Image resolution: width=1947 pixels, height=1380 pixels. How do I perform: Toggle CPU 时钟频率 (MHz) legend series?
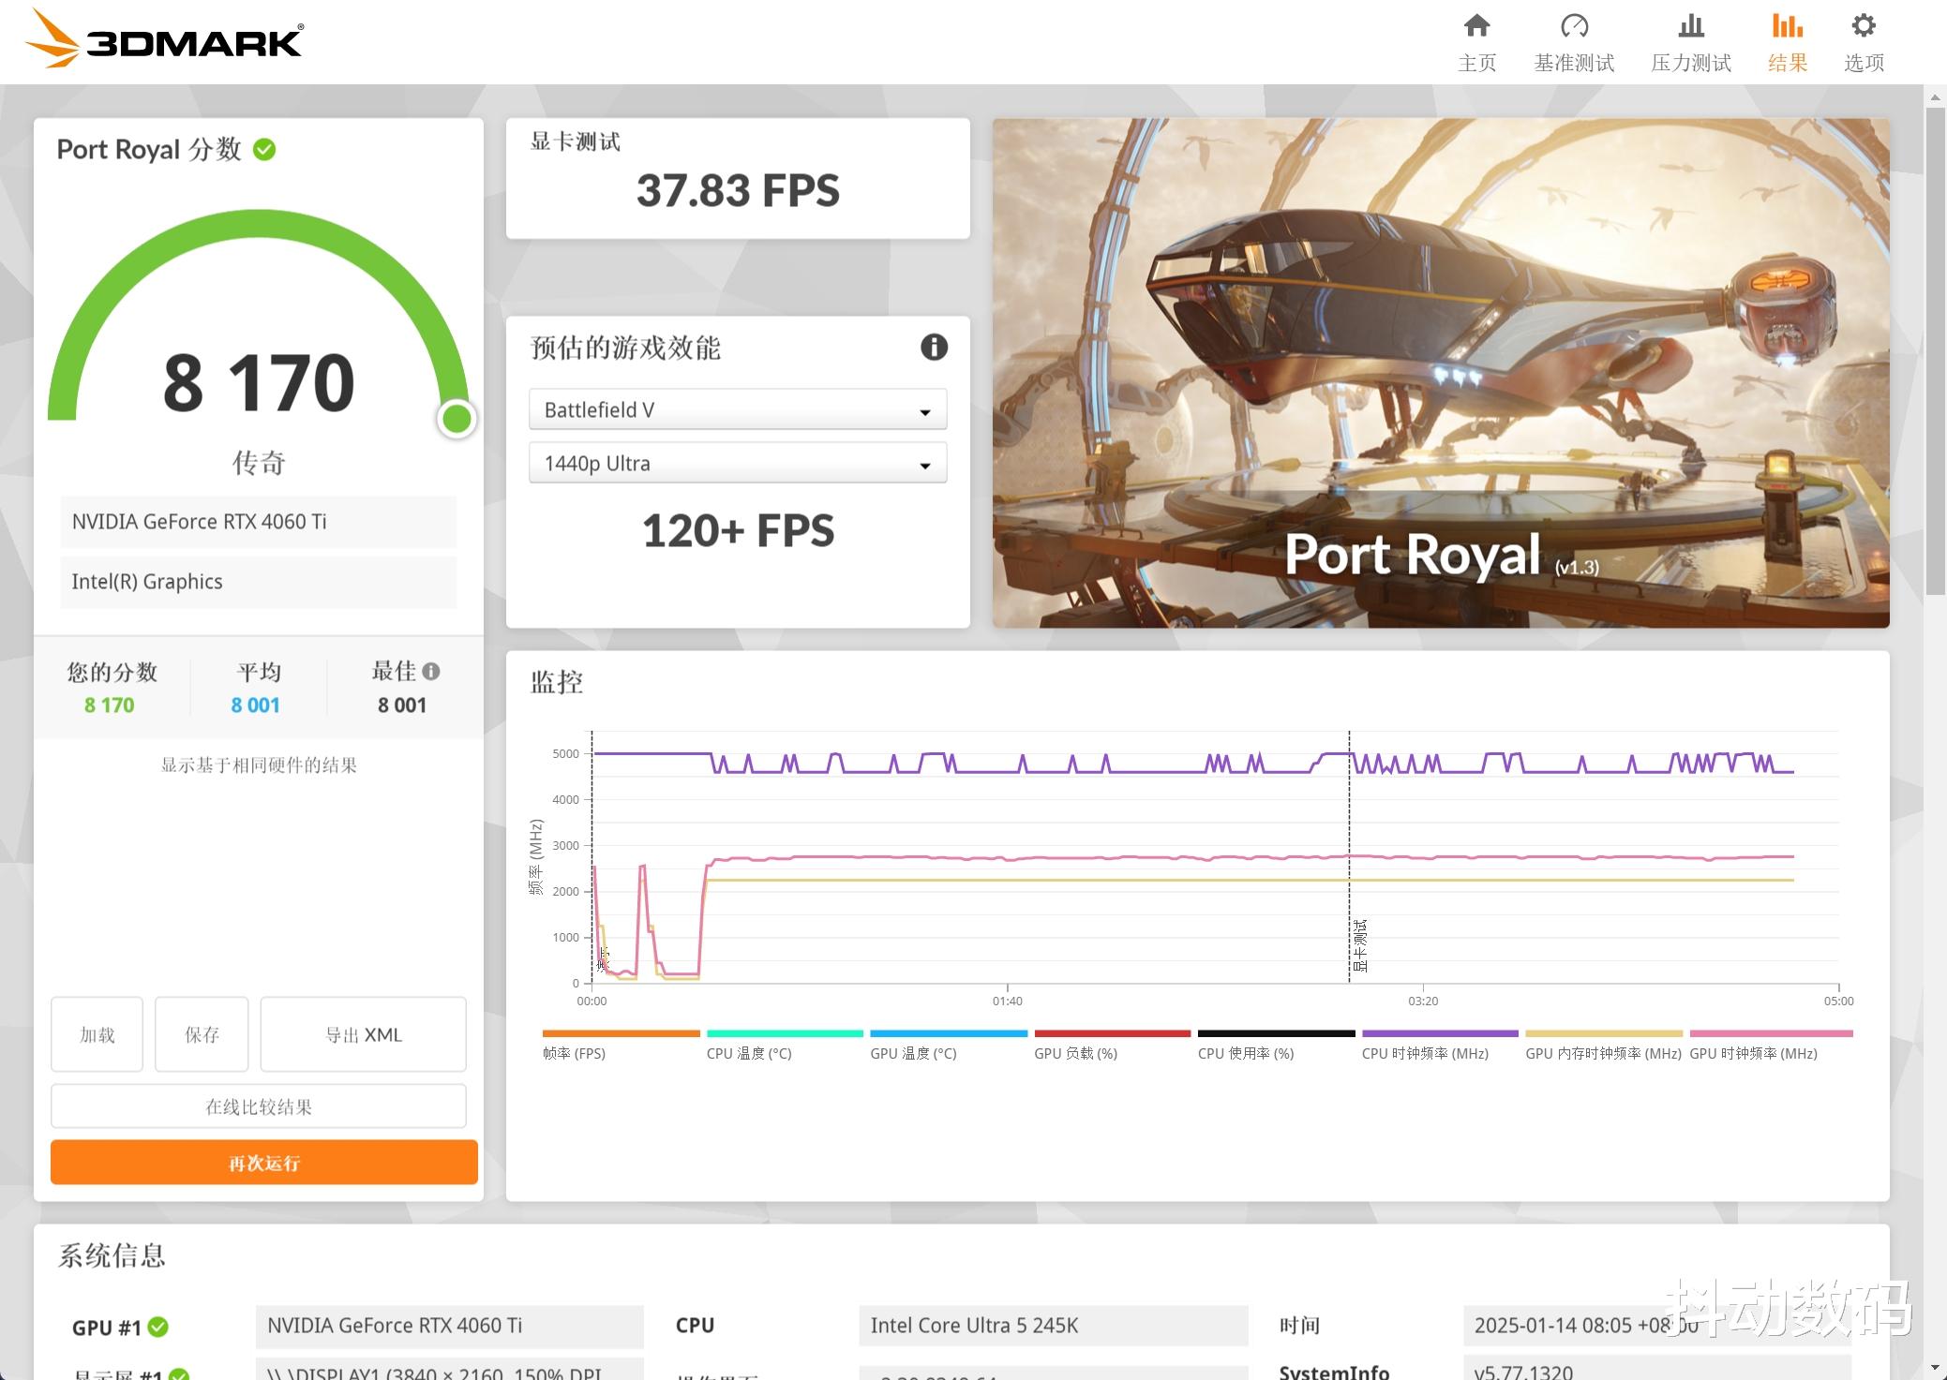[1424, 1053]
